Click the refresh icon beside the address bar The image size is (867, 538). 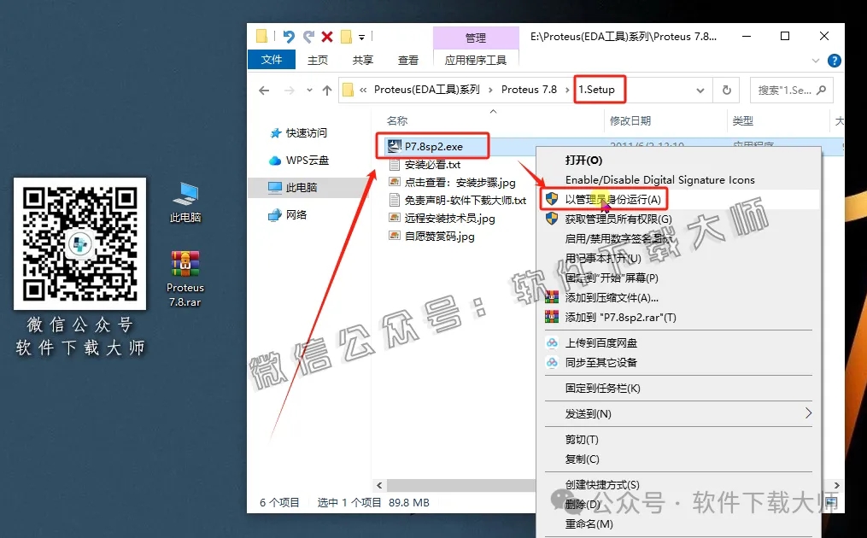pyautogui.click(x=727, y=90)
